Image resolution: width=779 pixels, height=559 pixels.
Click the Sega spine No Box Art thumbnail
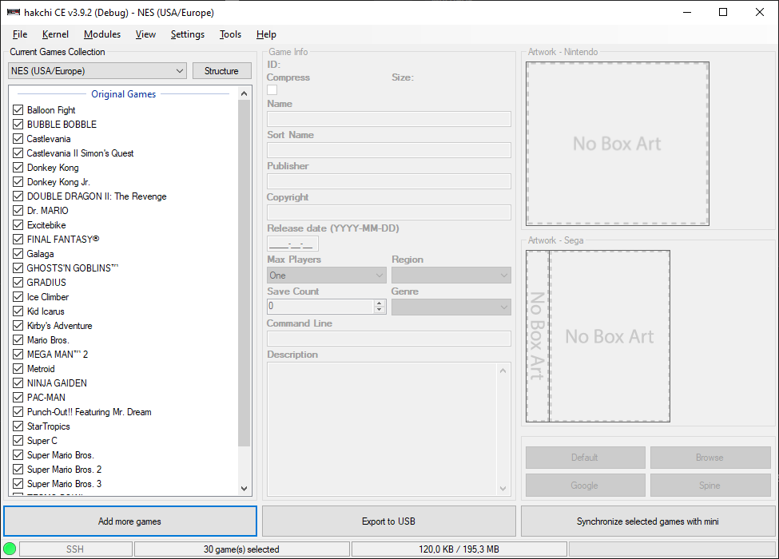(538, 336)
